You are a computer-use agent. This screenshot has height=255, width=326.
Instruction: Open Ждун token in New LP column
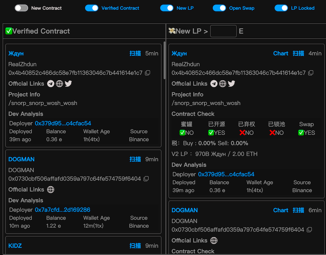pyautogui.click(x=179, y=53)
